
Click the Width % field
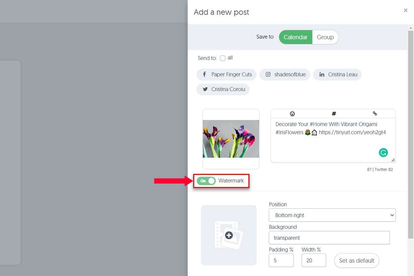[x=314, y=260]
